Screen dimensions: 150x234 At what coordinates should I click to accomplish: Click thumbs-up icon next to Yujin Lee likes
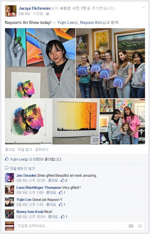tap(7, 159)
